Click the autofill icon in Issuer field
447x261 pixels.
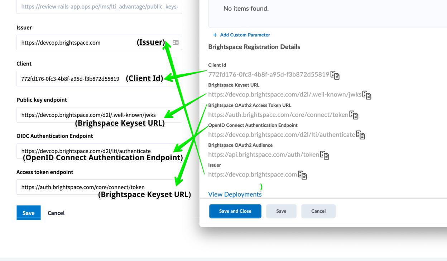175,43
